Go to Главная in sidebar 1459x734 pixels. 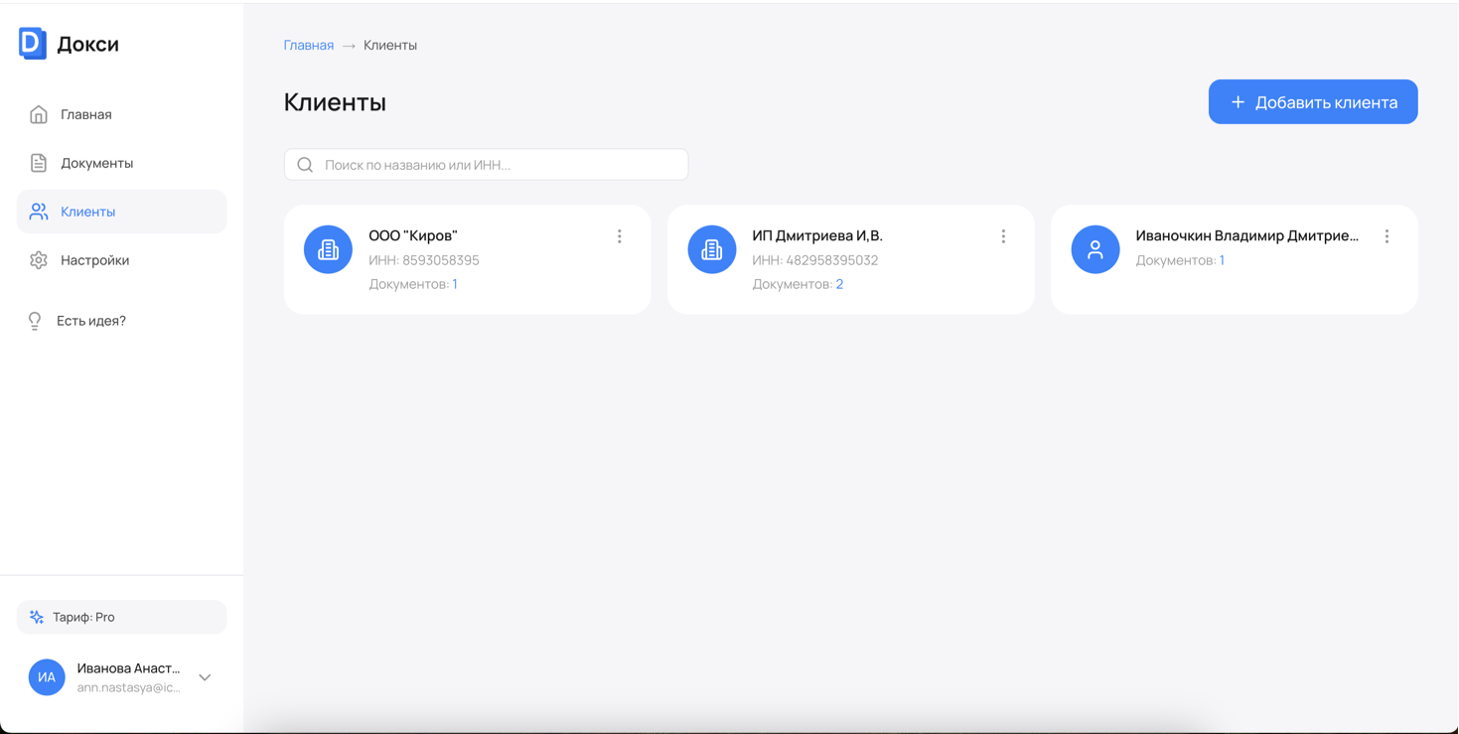(86, 114)
